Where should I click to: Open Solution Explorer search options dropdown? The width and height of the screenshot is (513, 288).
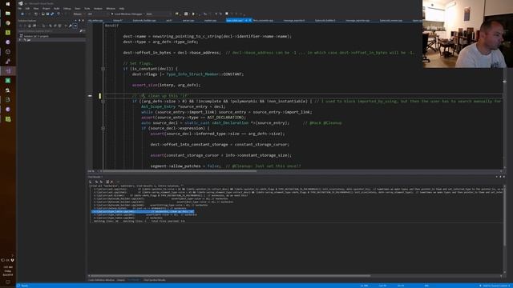point(84,31)
